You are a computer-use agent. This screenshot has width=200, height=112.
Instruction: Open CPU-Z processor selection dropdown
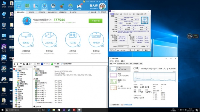coord(123,46)
